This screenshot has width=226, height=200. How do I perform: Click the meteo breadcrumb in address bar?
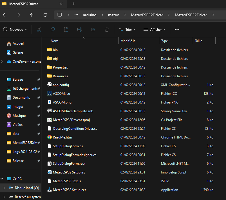point(114,15)
